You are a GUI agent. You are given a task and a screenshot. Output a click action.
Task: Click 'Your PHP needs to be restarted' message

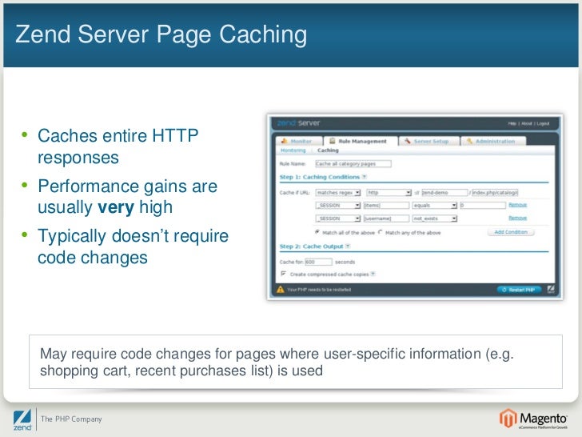319,290
